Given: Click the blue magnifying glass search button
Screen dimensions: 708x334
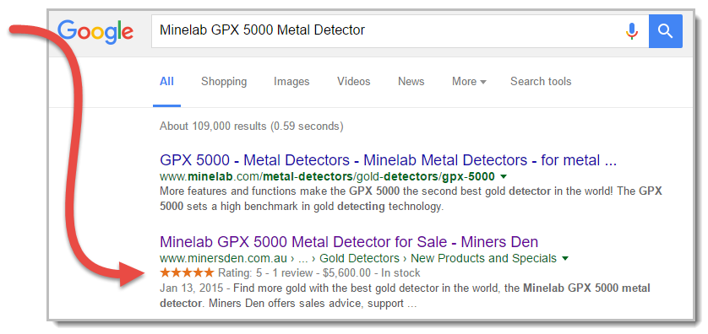Looking at the screenshot, I should tap(666, 31).
